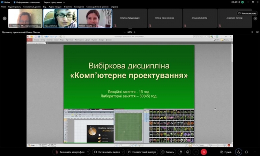The image size is (260, 156).
Task: Open the chat bubble icon
Action: point(247,152)
